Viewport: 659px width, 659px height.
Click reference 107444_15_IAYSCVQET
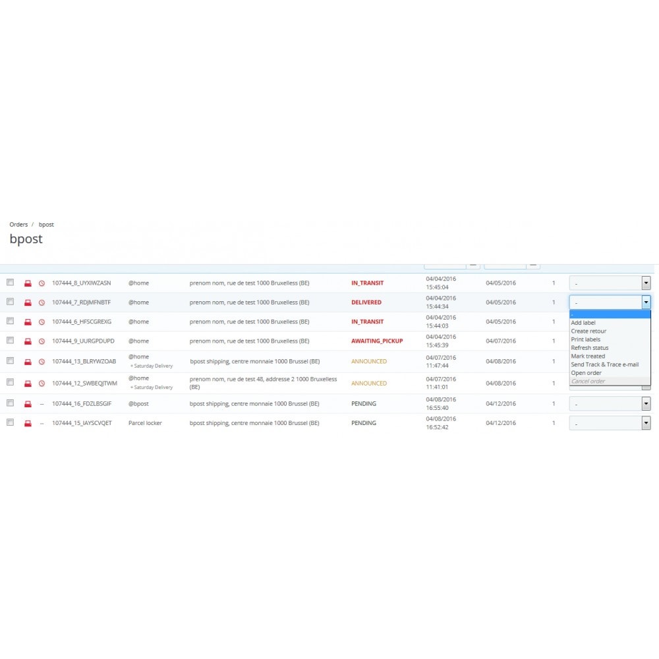[82, 423]
